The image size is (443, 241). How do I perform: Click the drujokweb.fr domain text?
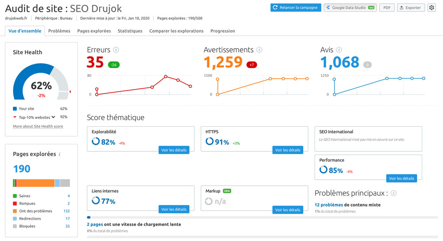tap(16, 18)
